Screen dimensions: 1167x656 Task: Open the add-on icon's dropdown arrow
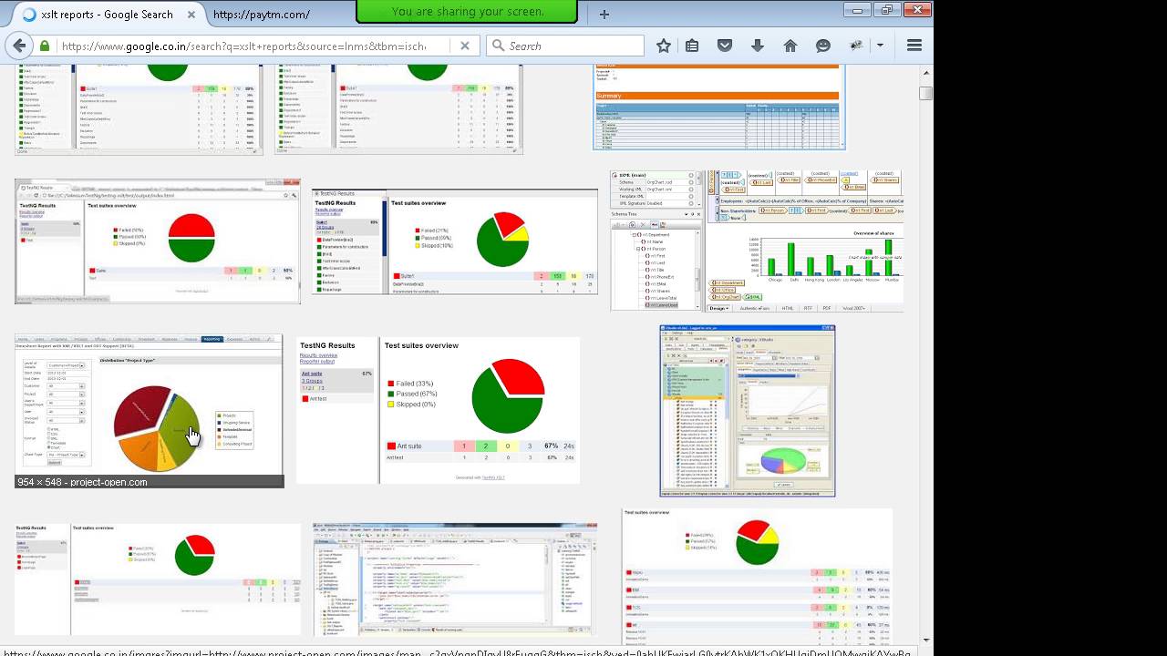[880, 46]
